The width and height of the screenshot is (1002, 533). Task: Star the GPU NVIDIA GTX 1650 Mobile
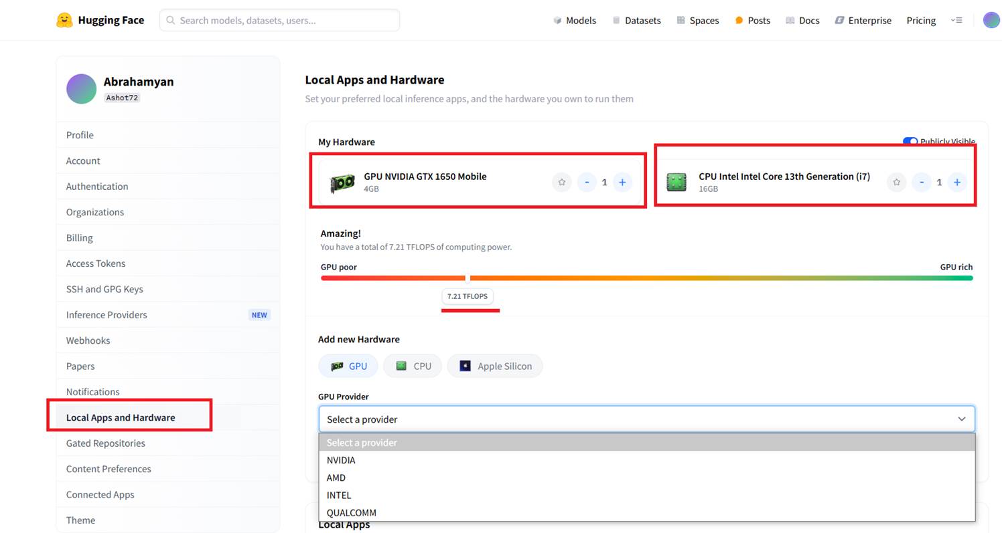pyautogui.click(x=561, y=182)
